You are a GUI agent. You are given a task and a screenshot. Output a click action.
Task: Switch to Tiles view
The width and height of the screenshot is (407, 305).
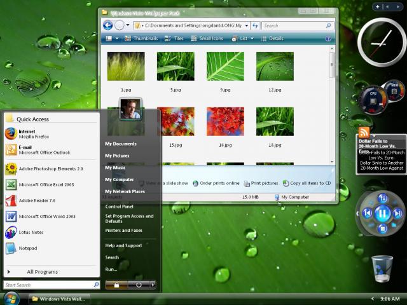click(x=174, y=38)
